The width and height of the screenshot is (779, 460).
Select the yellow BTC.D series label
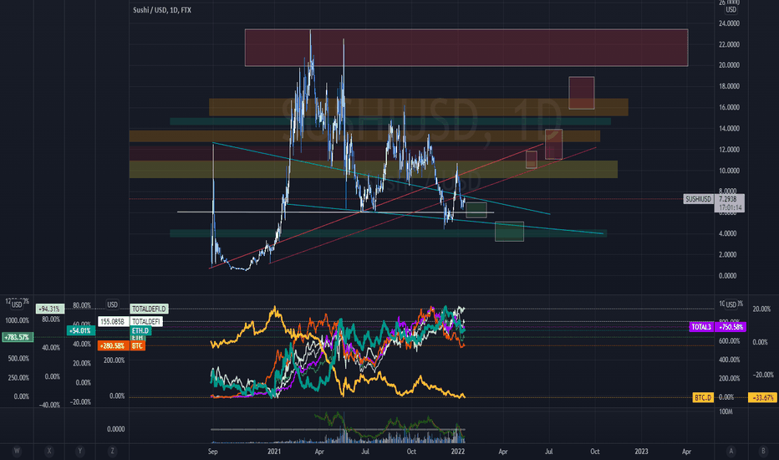(703, 397)
